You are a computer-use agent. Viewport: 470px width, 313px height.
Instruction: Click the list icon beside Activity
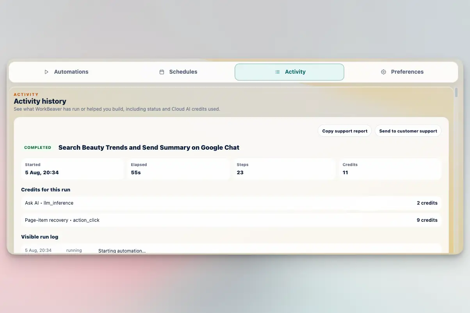pos(277,72)
